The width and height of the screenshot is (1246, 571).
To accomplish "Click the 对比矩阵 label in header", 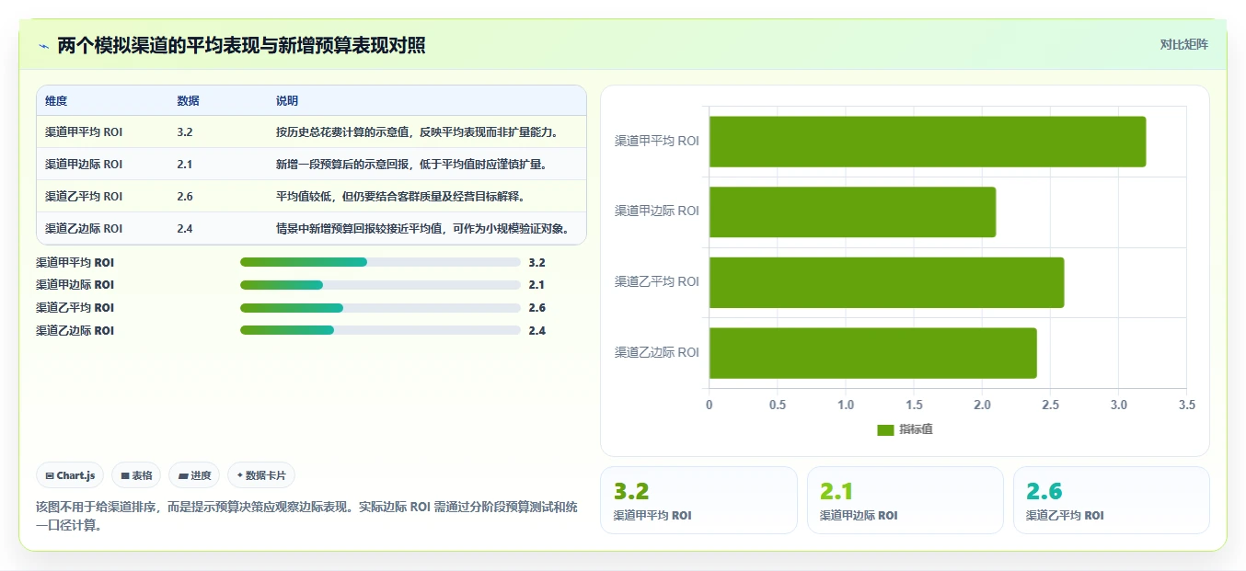I will tap(1183, 44).
